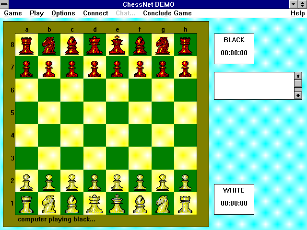Open the window control menu box
The height and width of the screenshot is (230, 307).
click(4, 4)
